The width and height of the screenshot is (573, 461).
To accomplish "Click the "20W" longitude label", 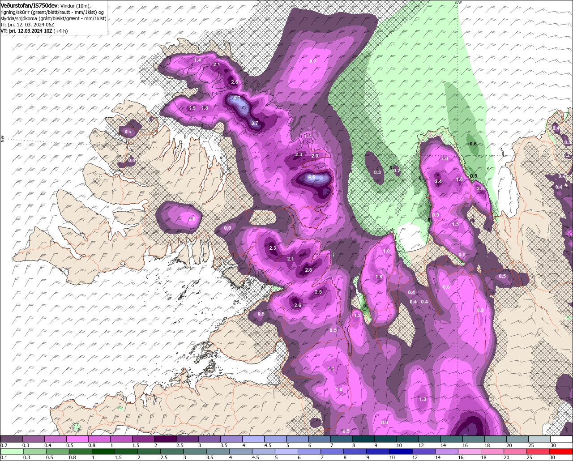I will coord(458,2).
